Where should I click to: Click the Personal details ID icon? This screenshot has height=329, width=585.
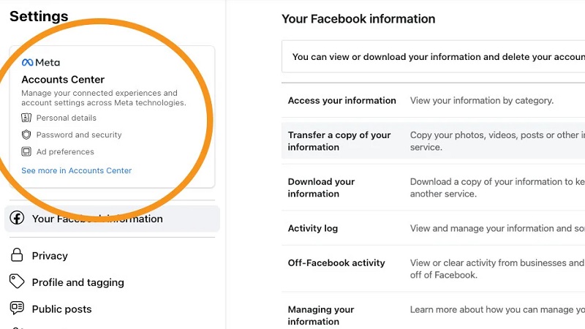pos(26,118)
